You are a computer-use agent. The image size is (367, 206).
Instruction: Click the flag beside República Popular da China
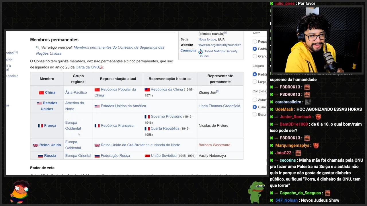click(x=97, y=90)
